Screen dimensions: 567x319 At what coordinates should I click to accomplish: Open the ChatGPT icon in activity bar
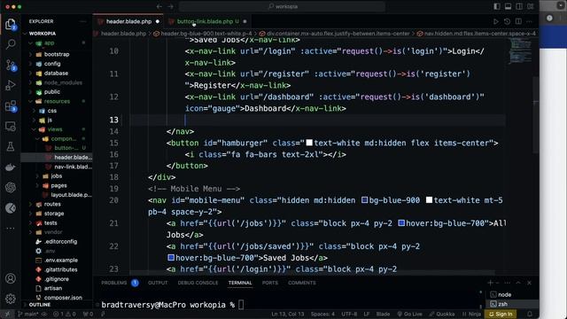tap(11, 187)
